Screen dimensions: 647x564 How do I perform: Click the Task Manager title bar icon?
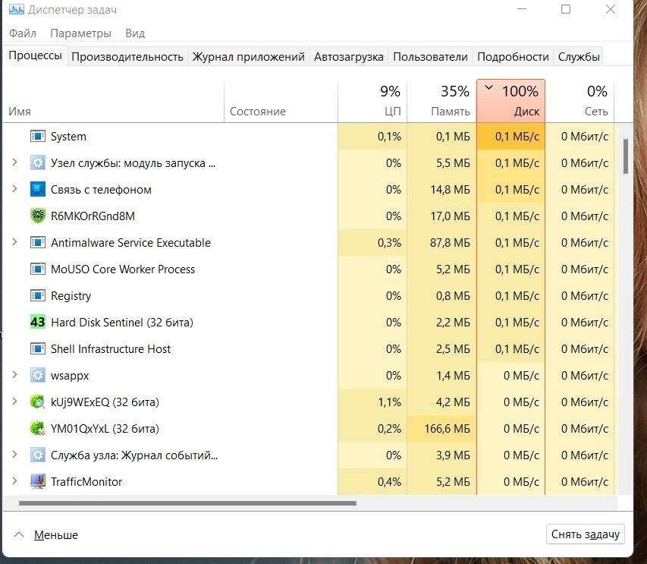[17, 10]
